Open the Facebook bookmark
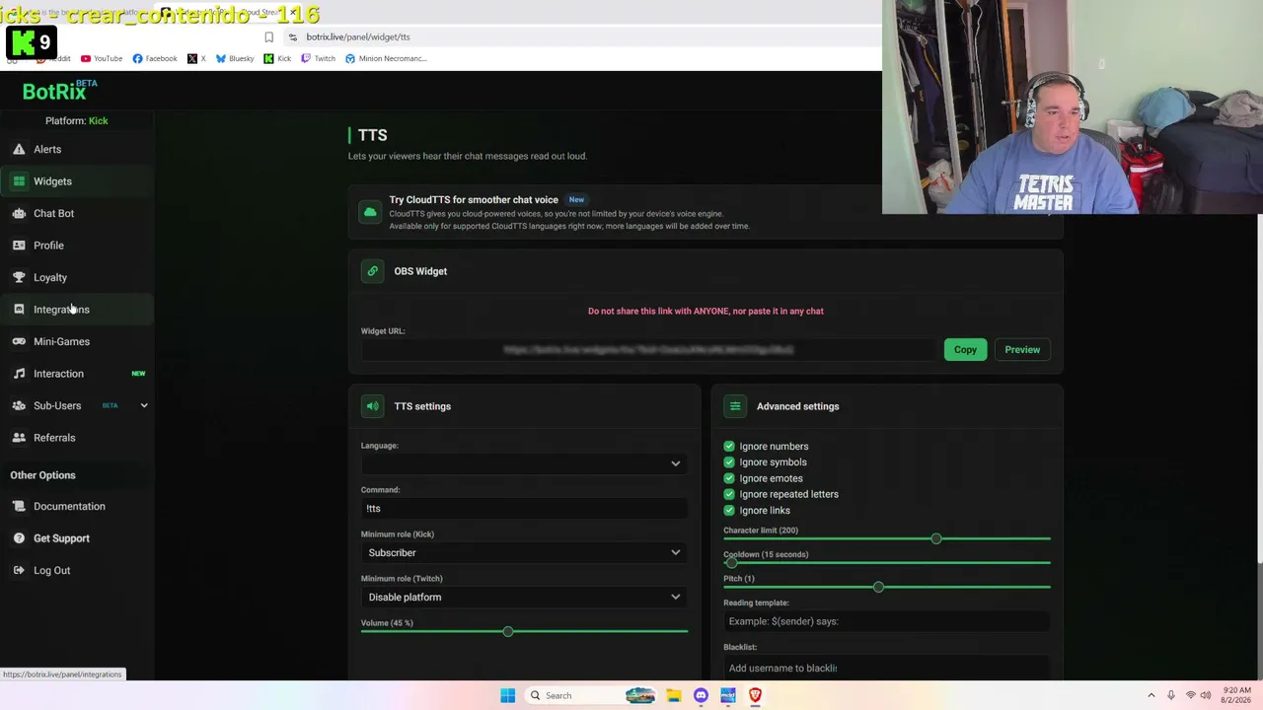 155,58
